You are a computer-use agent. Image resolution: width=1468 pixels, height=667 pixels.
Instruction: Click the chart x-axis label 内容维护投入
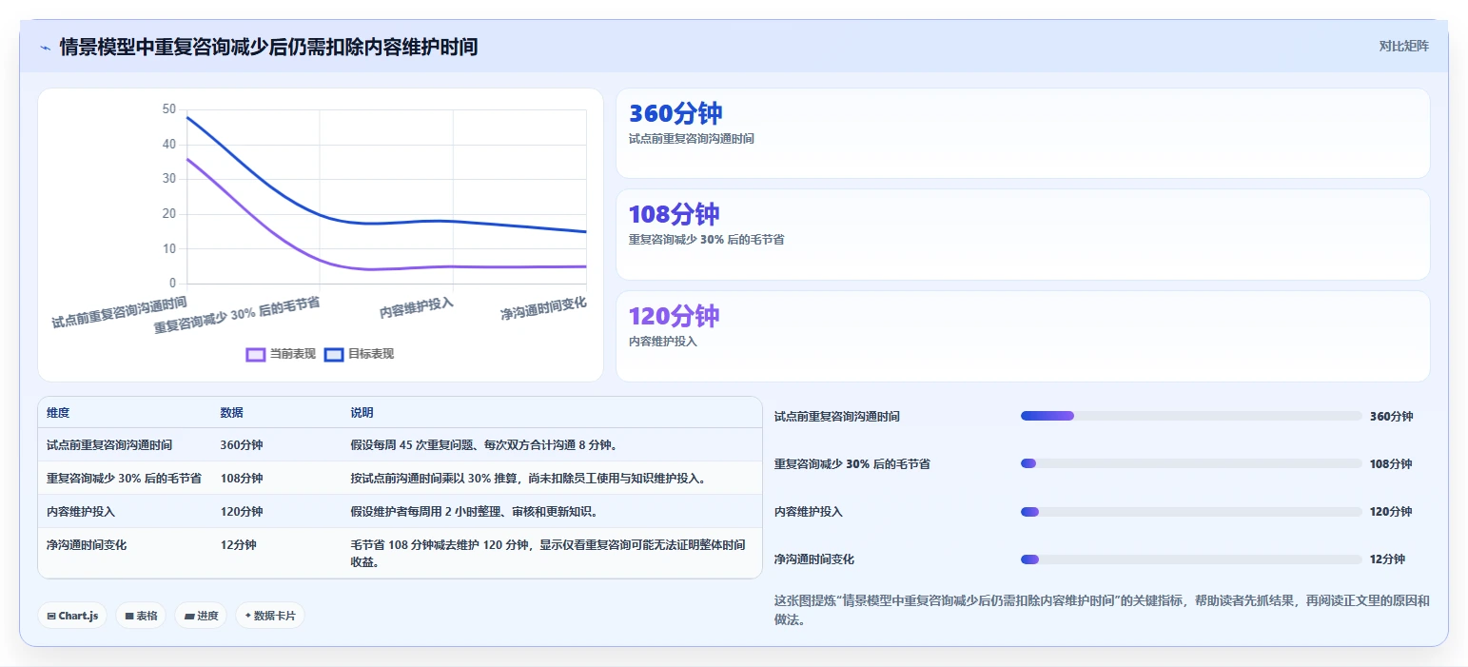click(x=417, y=308)
